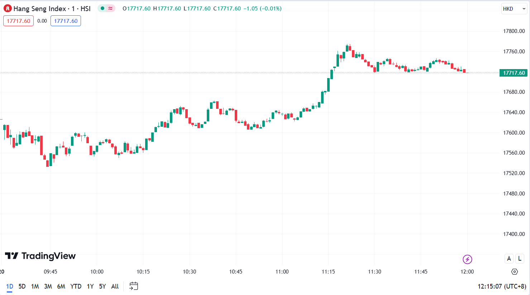Click the blue 17717.60 buy price button
This screenshot has width=530, height=295.
click(66, 21)
